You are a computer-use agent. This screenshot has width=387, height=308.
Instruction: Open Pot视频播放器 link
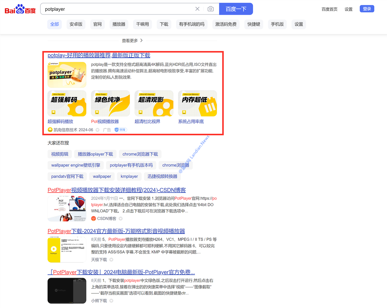[x=105, y=121]
